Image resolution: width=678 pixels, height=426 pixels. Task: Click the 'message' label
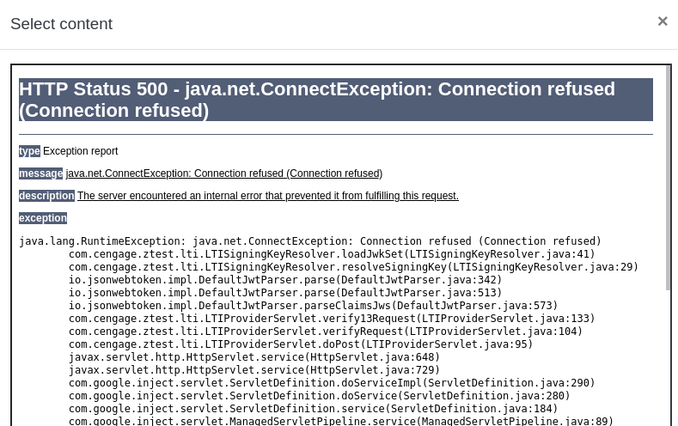point(40,173)
